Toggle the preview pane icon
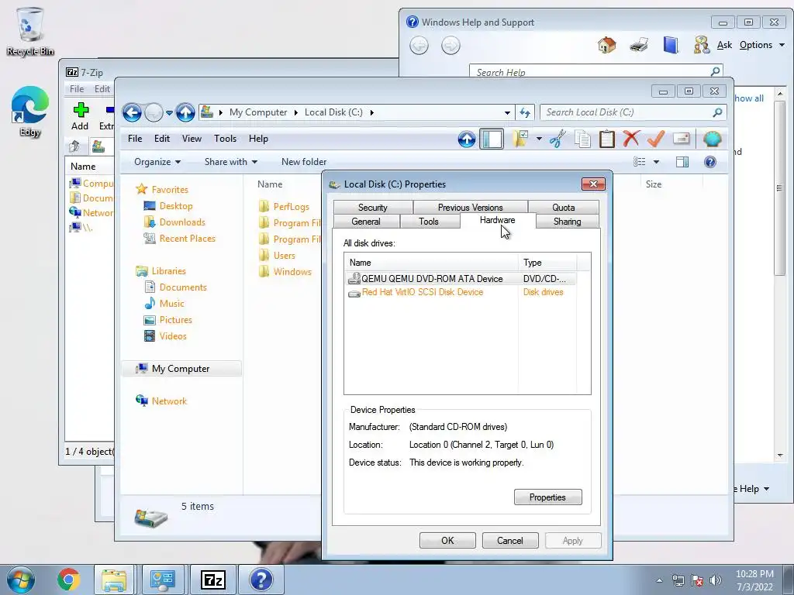The width and height of the screenshot is (794, 595). pos(682,162)
